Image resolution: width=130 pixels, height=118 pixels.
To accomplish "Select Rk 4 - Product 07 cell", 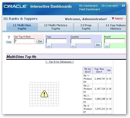I will point(88,109).
